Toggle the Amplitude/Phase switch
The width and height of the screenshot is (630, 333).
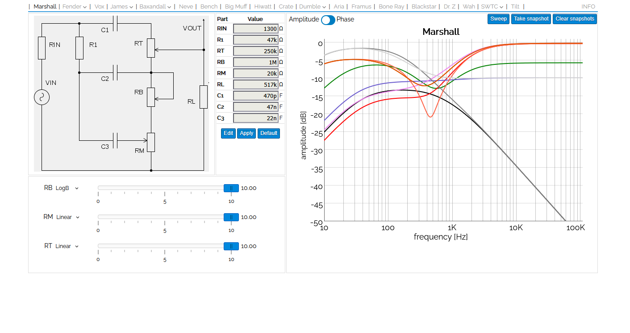click(328, 20)
